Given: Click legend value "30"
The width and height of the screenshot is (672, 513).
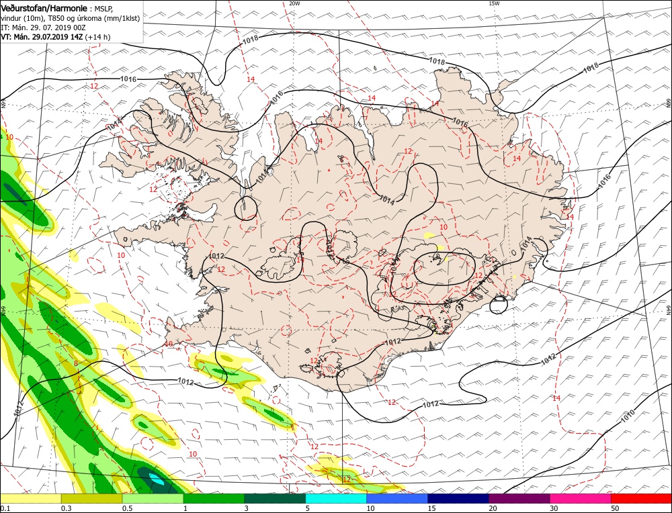Looking at the screenshot, I should (554, 508).
